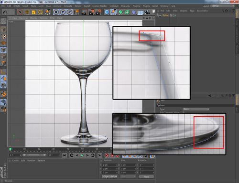Play animation forwards
239x183 pixels.
click(x=82, y=155)
